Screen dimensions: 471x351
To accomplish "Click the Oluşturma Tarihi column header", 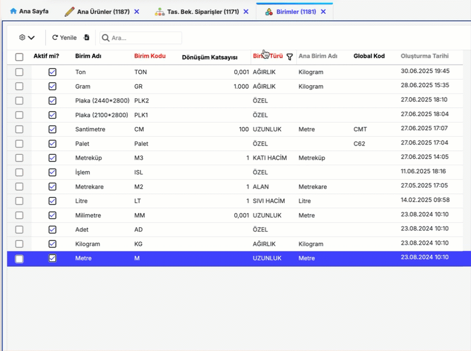I will click(x=425, y=56).
